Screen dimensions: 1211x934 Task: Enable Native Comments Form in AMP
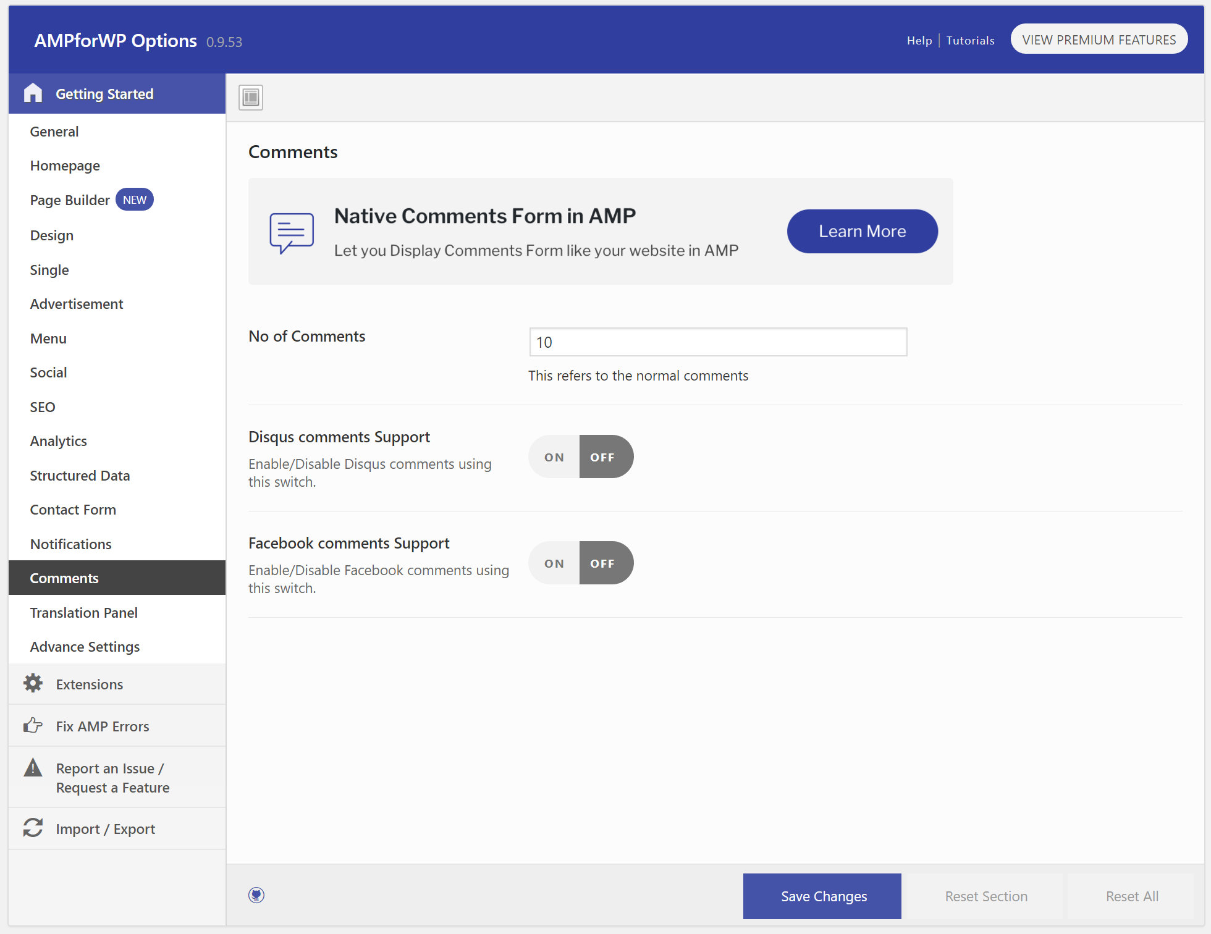(862, 230)
